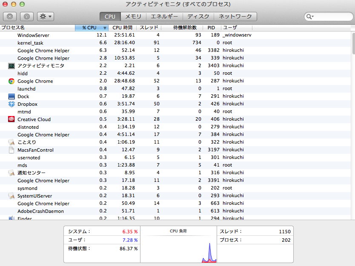Select the Dock app icon

(x=11, y=96)
